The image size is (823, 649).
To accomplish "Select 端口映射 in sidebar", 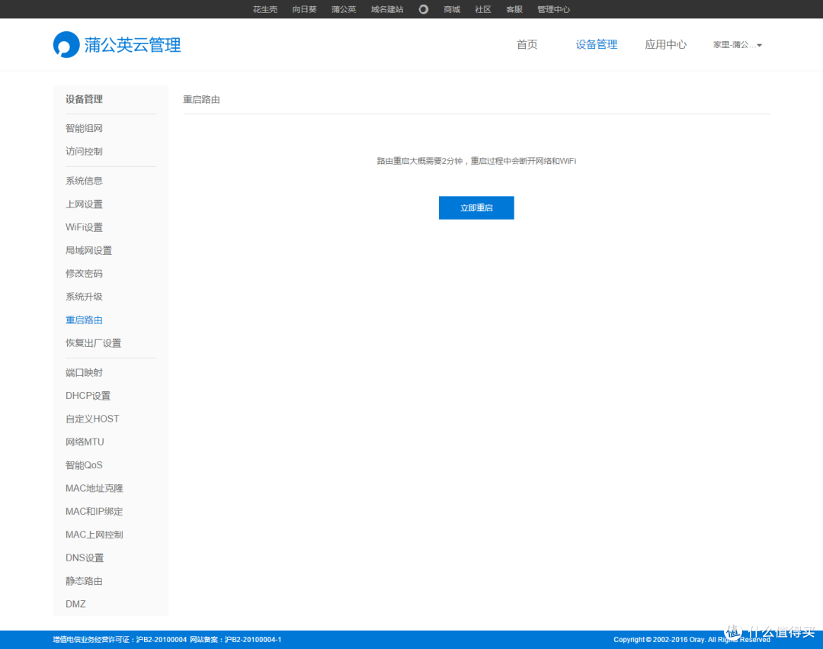I will [84, 372].
